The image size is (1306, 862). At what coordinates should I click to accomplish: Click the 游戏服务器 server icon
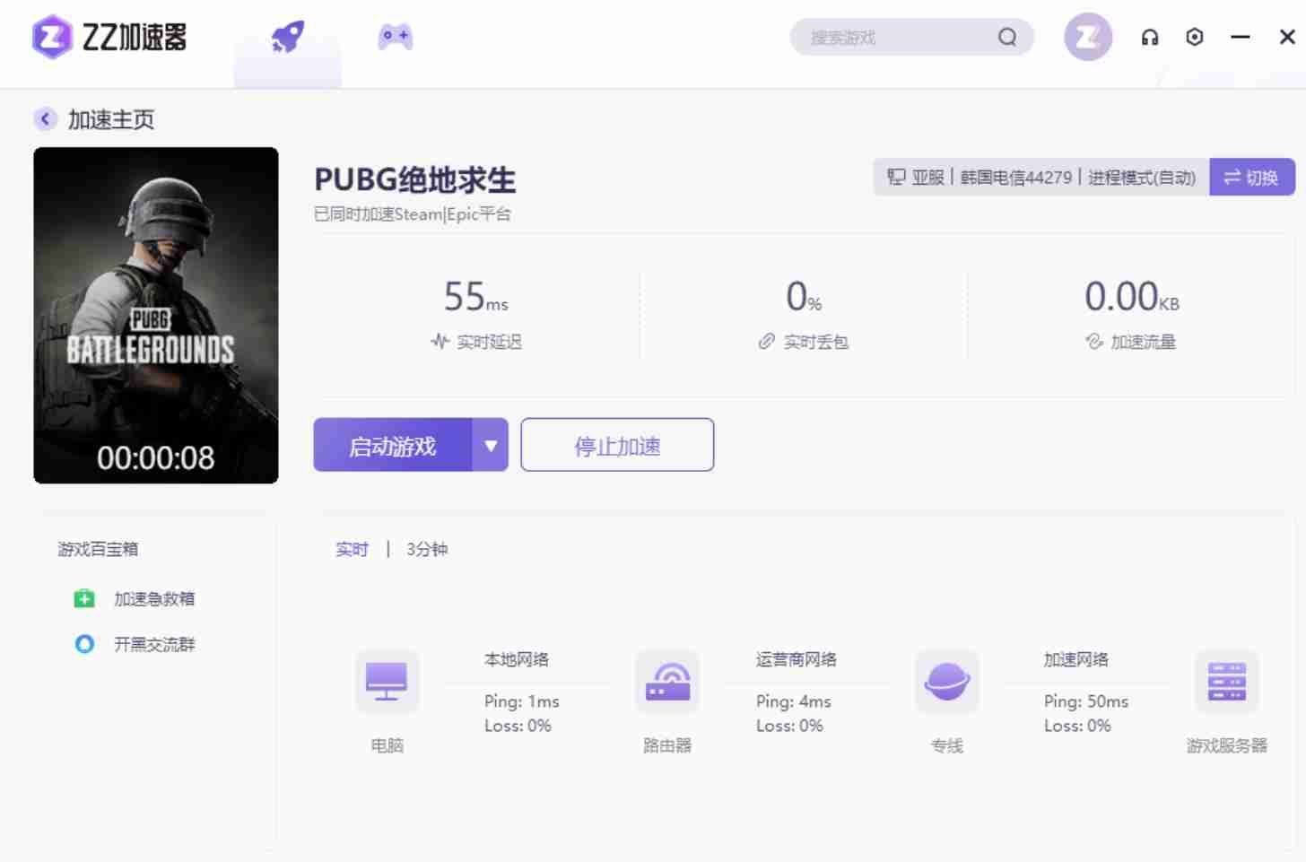tap(1227, 682)
